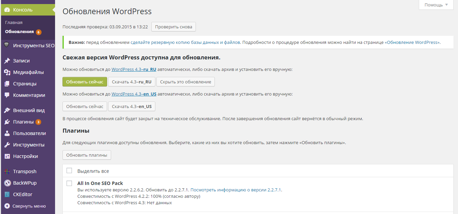Click the CKEditor icon

[x=7, y=194]
